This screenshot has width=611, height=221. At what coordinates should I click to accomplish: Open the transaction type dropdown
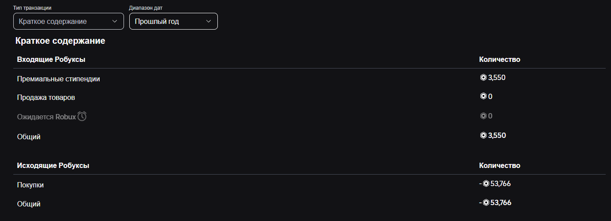tap(69, 21)
